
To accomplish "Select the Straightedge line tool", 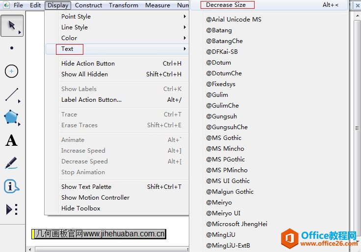I will [12, 94].
